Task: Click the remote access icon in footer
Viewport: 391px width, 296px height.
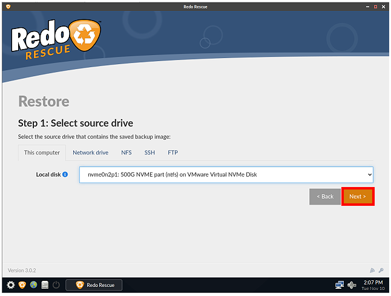Action: 372,271
